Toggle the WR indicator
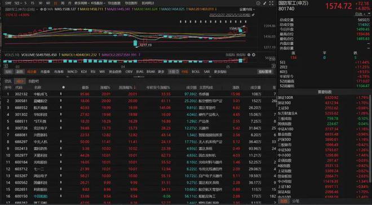This screenshot has height=205, width=372. (102, 72)
